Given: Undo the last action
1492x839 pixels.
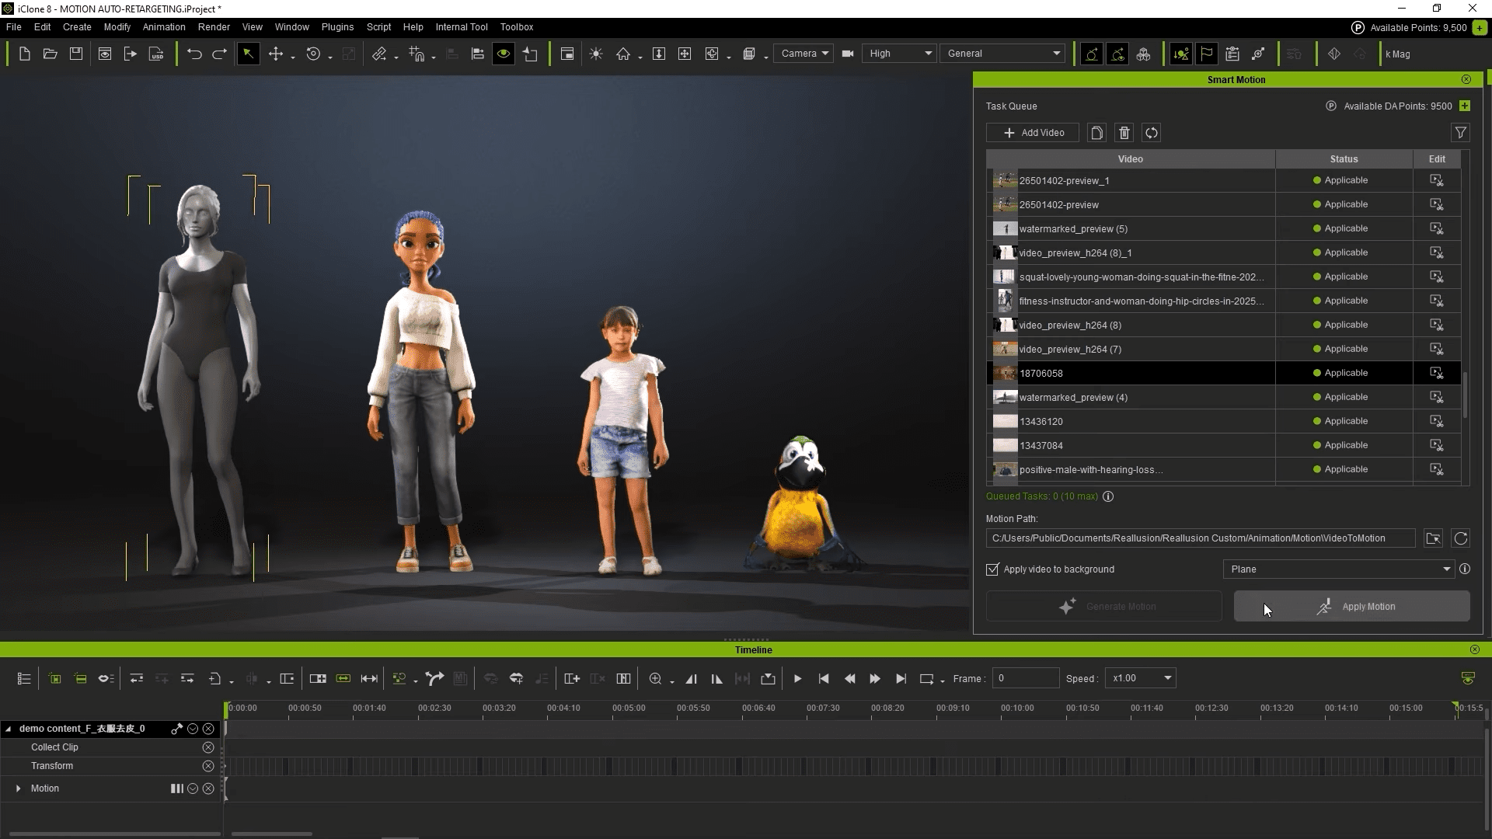Looking at the screenshot, I should point(193,54).
